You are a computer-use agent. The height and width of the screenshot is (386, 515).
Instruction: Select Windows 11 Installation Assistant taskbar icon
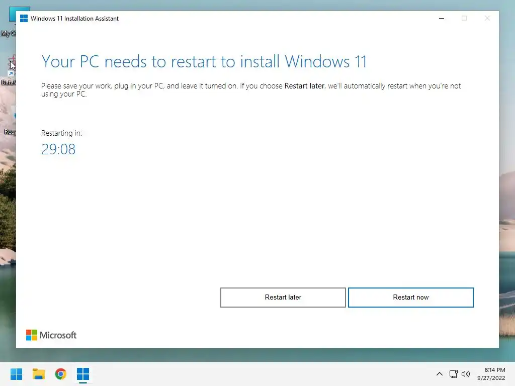tap(83, 374)
